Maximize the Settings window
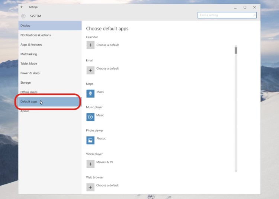 [x=245, y=7]
